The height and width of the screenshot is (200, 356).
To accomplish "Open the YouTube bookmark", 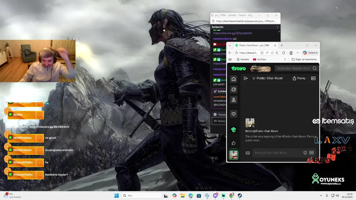I will tap(259, 59).
